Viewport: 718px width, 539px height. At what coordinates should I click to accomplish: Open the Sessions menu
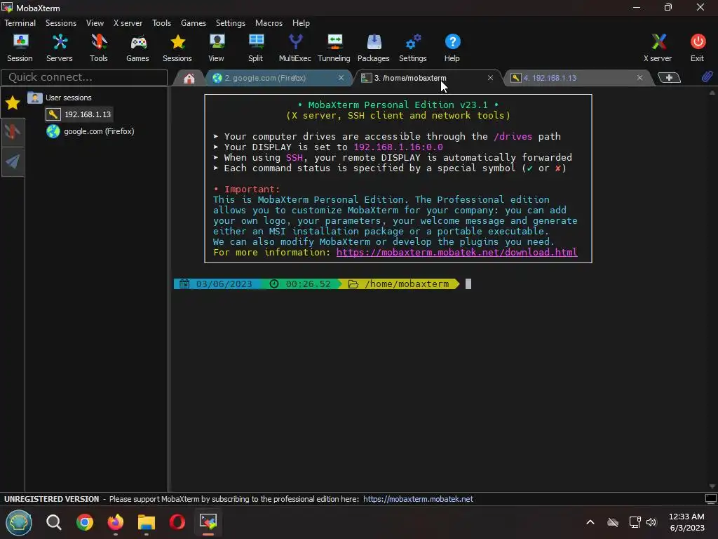click(x=61, y=23)
